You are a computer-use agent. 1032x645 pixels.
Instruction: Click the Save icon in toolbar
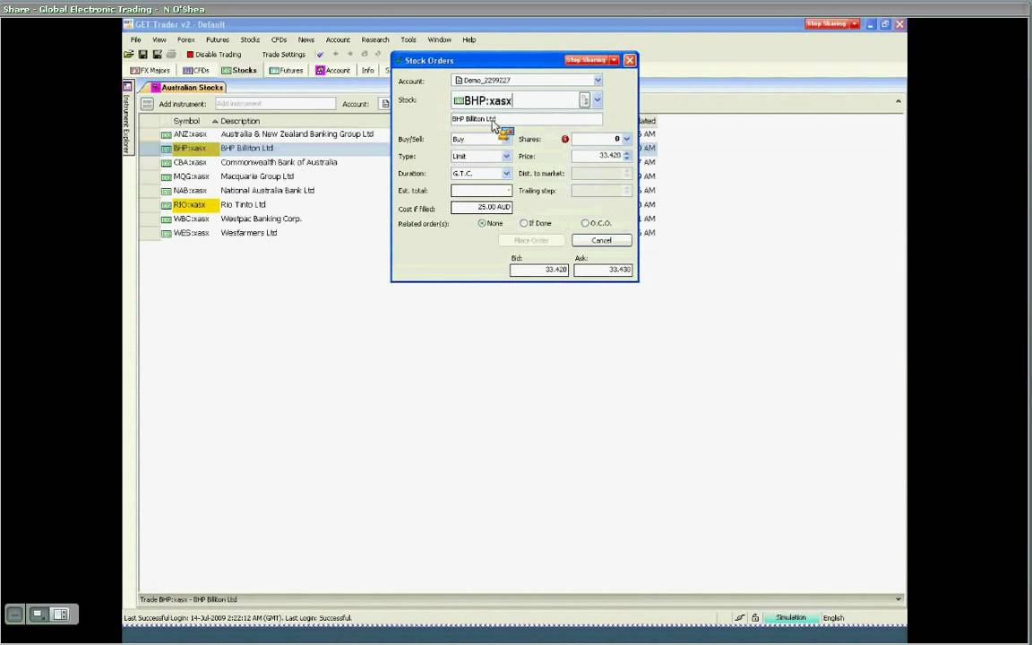click(142, 55)
